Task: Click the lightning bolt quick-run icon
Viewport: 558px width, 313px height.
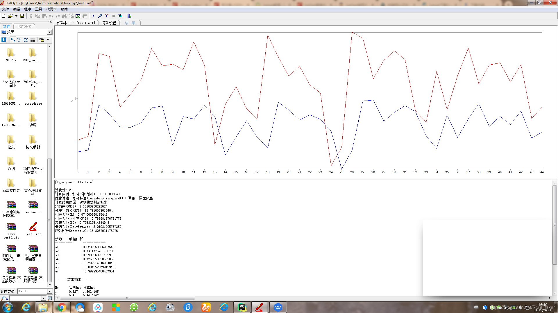Action: (x=100, y=16)
